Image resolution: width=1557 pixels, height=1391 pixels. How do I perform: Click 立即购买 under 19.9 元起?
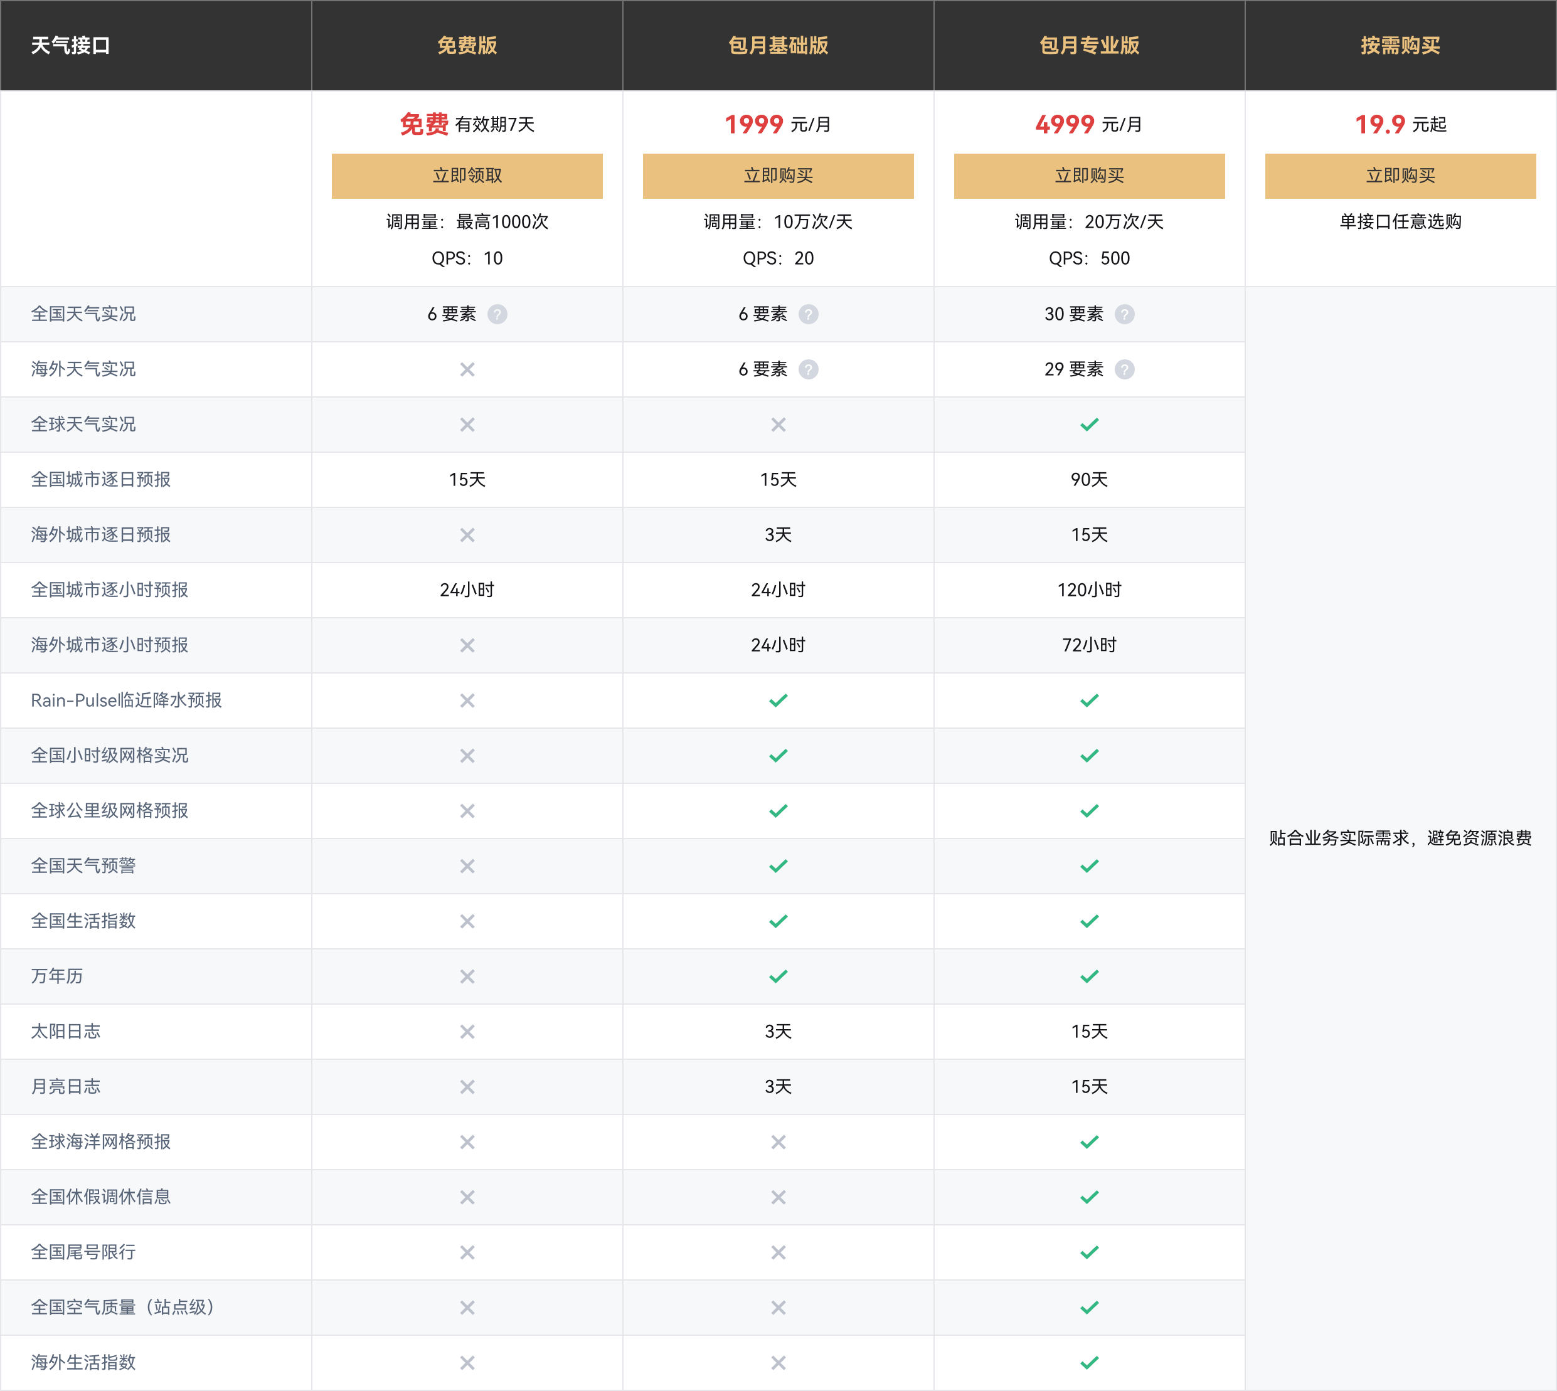coord(1400,176)
